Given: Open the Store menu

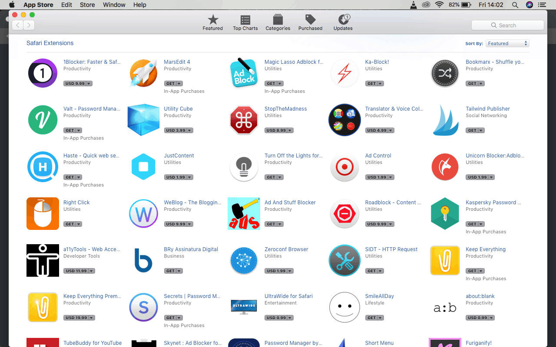Looking at the screenshot, I should (87, 5).
